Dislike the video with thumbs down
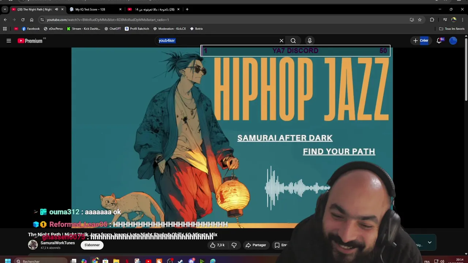Screen dimensions: 468x263 click(234, 245)
